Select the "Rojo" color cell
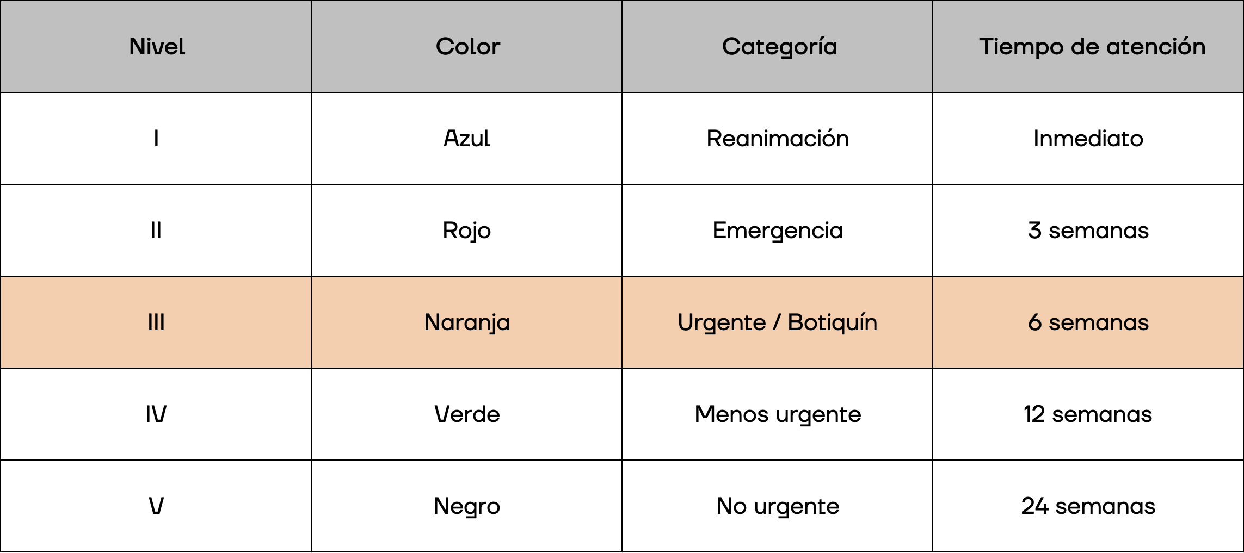Viewport: 1244px width, 553px height. point(467,231)
